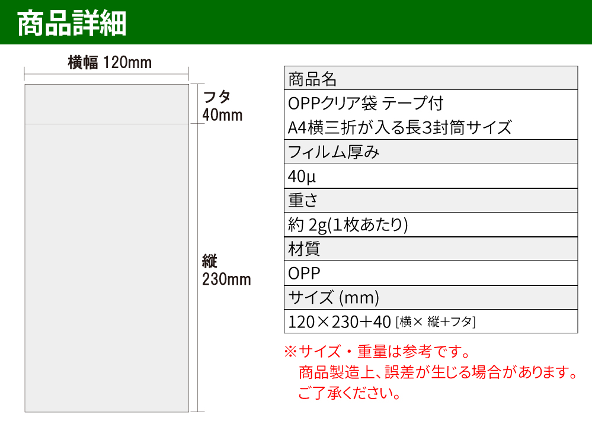Click the 材質 table header row
592x421 pixels.
pyautogui.click(x=431, y=249)
